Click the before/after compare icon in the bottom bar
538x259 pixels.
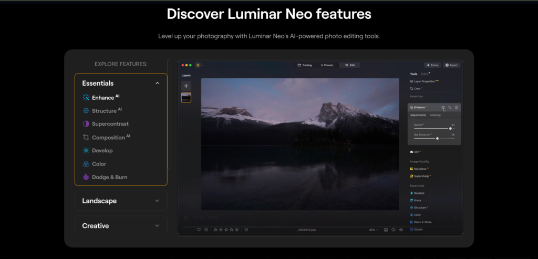click(x=394, y=230)
